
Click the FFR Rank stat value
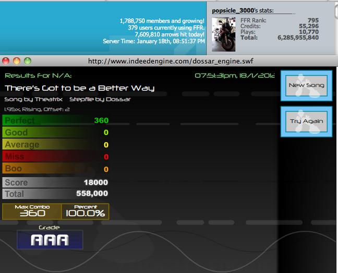tap(313, 20)
